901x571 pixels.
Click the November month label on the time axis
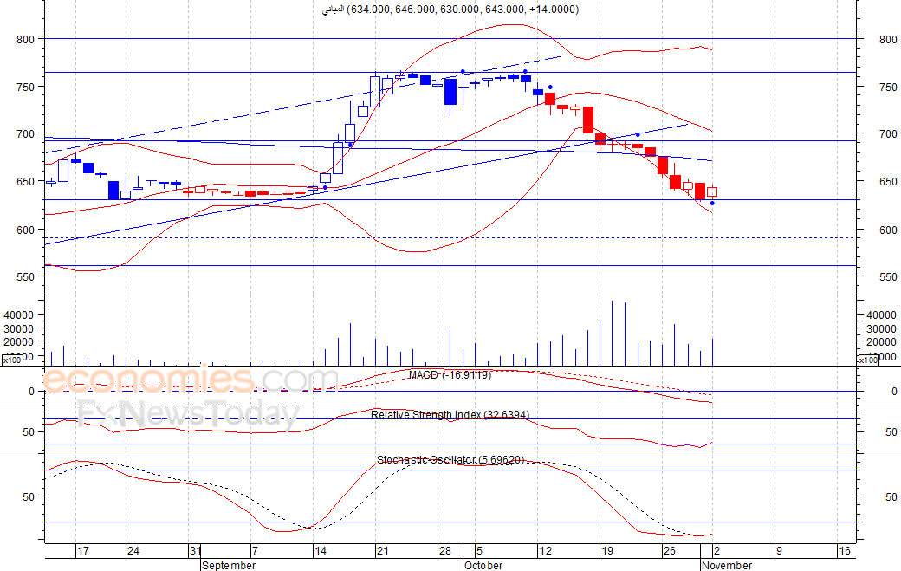click(x=727, y=565)
